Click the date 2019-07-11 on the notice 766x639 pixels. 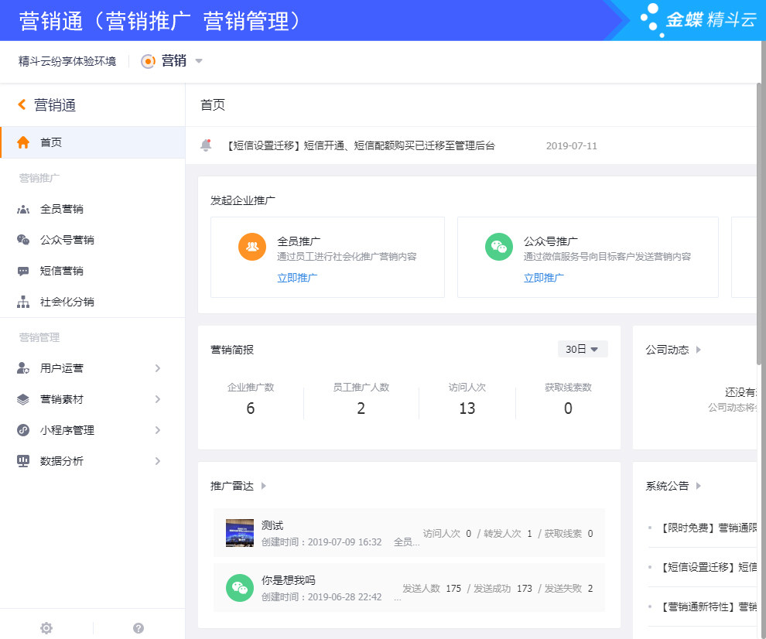click(572, 145)
